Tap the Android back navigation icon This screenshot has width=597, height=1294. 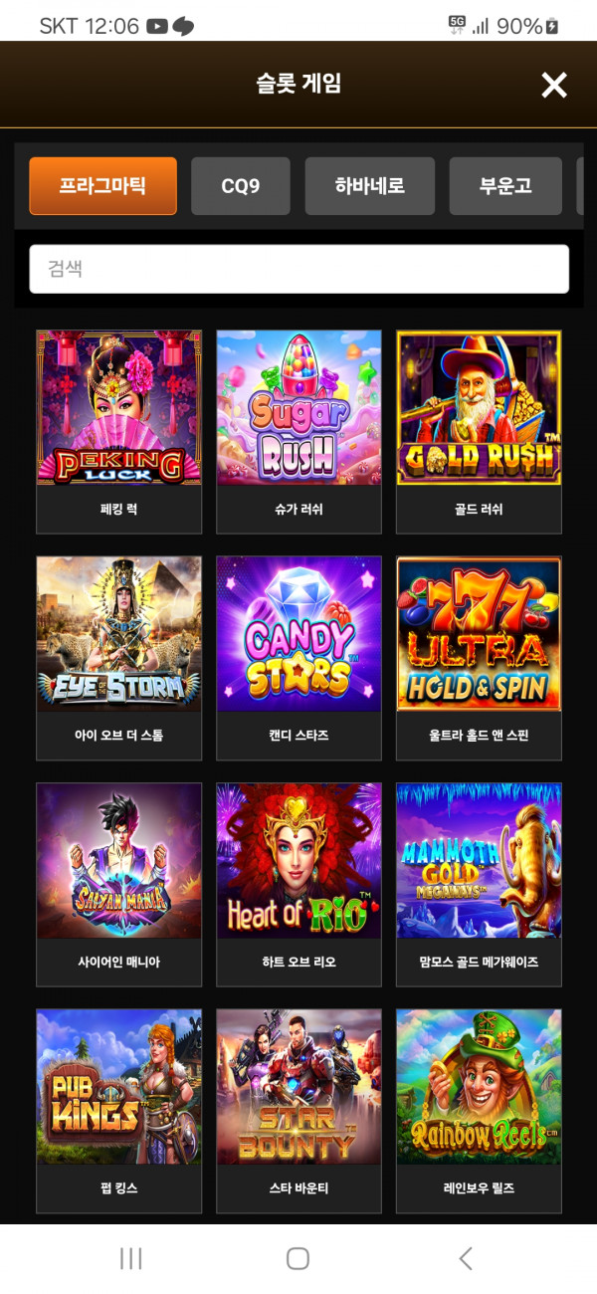point(465,1259)
